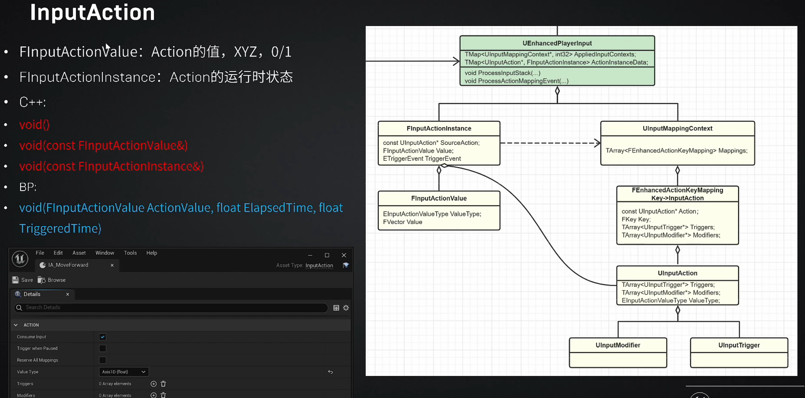Maximize the IA_MoveForward editor window
Image resolution: width=805 pixels, height=398 pixels.
tap(327, 255)
